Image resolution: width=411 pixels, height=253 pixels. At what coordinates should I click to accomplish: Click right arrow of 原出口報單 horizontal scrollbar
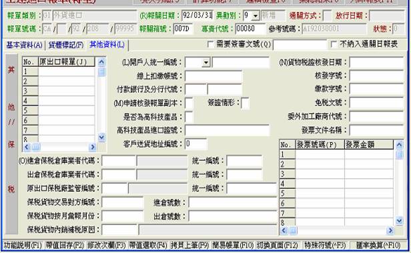pos(92,147)
